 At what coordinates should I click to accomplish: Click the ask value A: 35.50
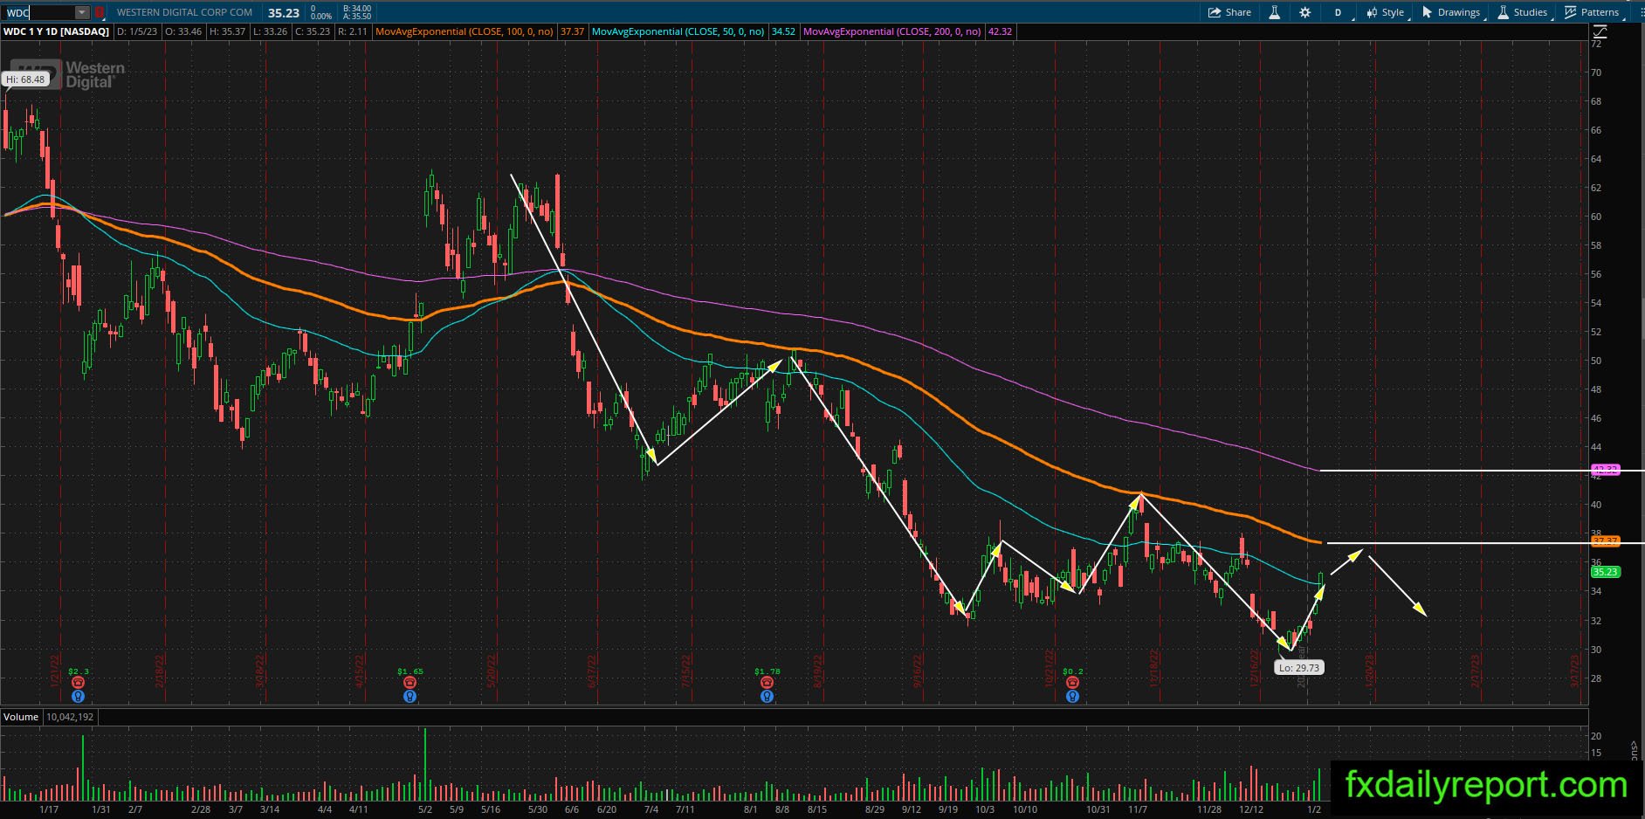click(357, 17)
